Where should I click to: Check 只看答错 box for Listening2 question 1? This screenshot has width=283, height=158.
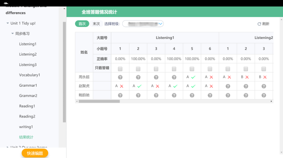pyautogui.click(x=228, y=69)
